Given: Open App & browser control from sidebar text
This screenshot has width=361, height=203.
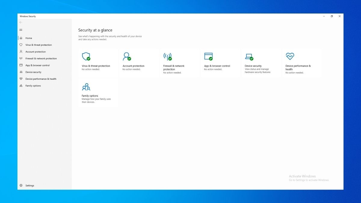Looking at the screenshot, I should tap(38, 65).
